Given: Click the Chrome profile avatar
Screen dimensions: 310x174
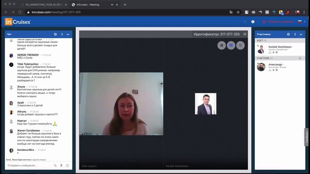Looking at the screenshot, I should (x=297, y=12).
